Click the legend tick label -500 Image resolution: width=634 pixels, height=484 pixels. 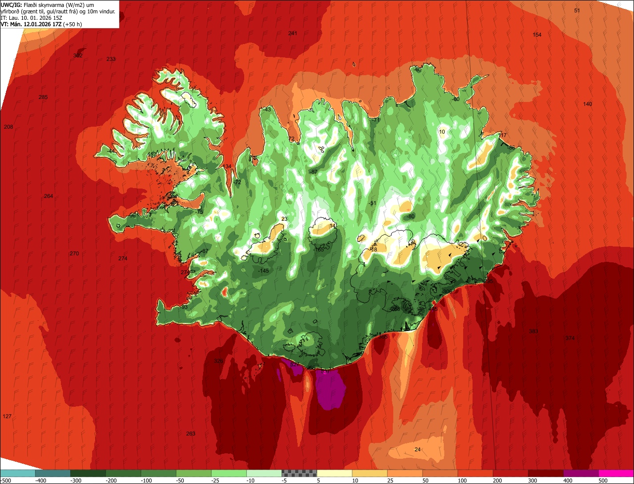click(x=5, y=481)
